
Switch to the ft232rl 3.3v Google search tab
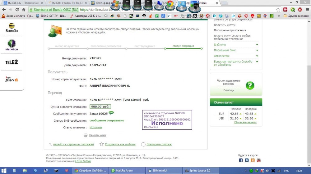coord(23,3)
